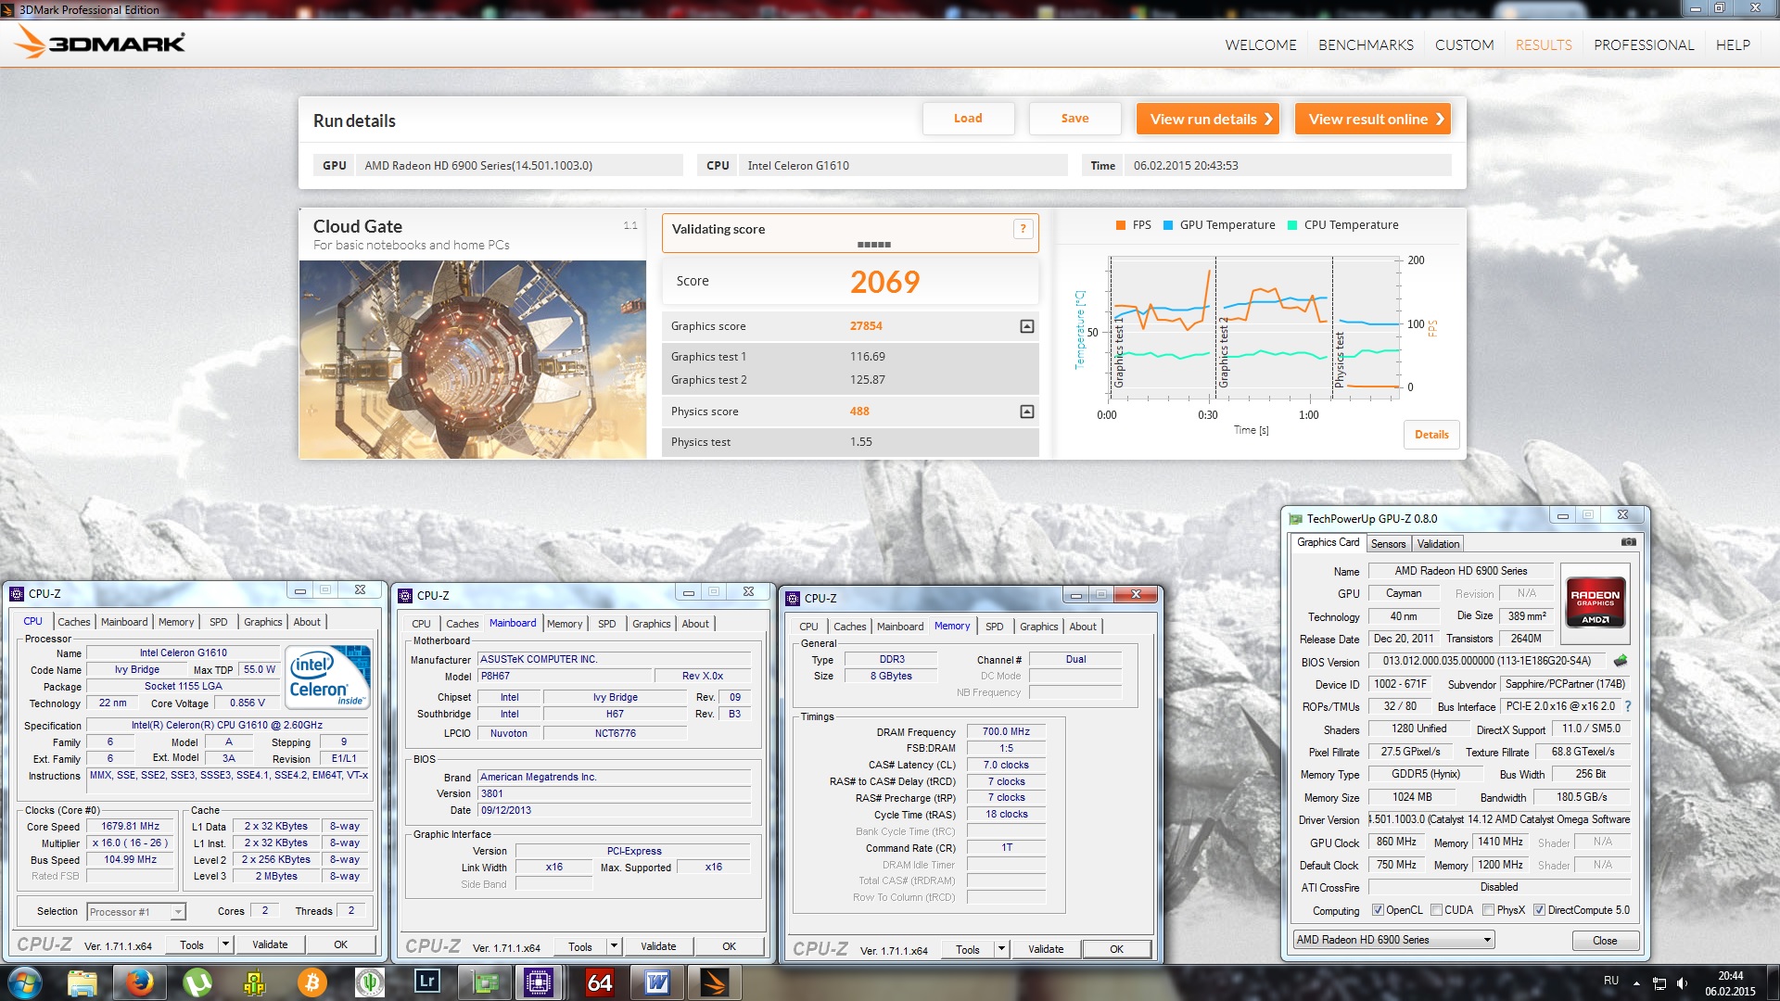Open the PROFESSIONAL tab in 3DMark

click(1644, 44)
